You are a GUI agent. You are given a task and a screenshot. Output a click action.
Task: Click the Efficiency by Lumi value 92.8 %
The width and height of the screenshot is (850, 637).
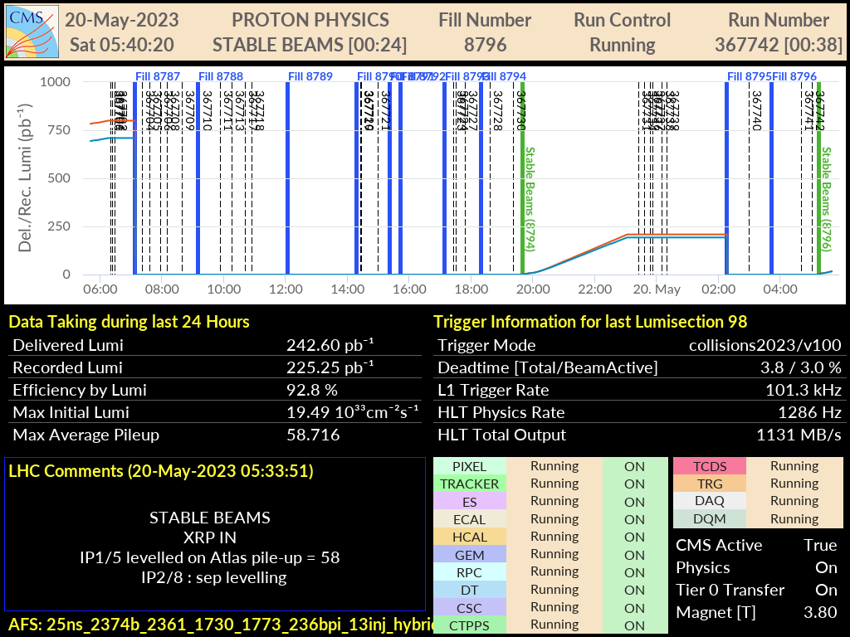312,390
